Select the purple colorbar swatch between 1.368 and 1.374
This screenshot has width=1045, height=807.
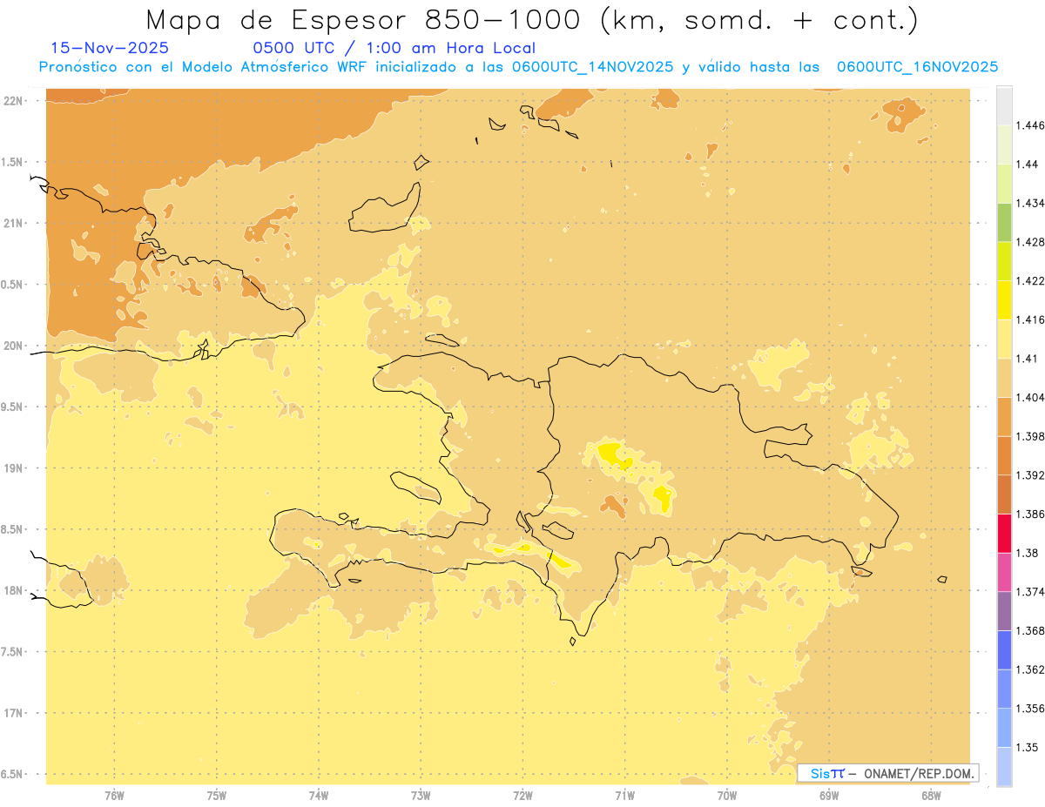pyautogui.click(x=1004, y=611)
